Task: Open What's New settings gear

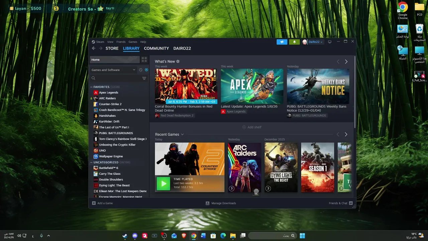Action: (178, 62)
